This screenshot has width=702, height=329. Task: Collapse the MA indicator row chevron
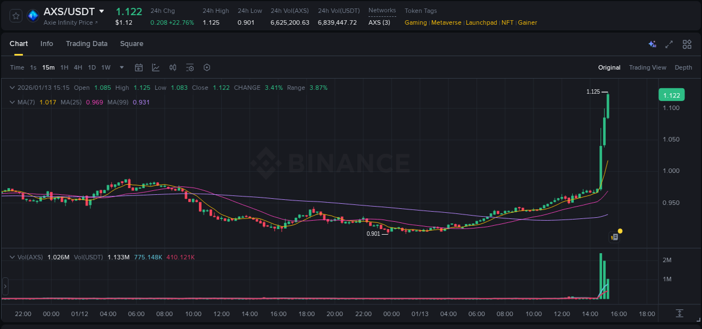[11, 102]
